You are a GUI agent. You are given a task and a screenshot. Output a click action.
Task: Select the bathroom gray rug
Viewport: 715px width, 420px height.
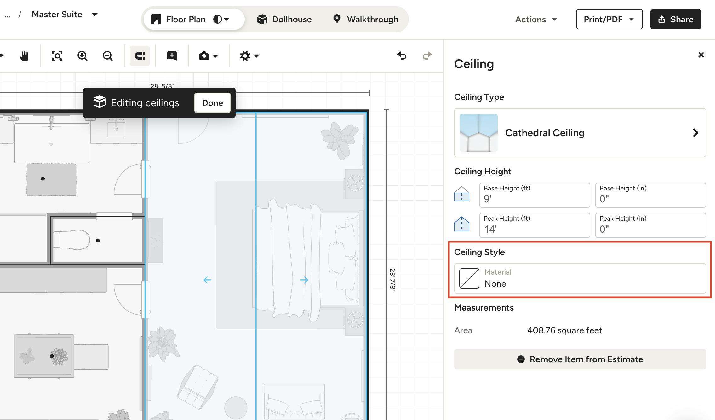click(x=51, y=179)
